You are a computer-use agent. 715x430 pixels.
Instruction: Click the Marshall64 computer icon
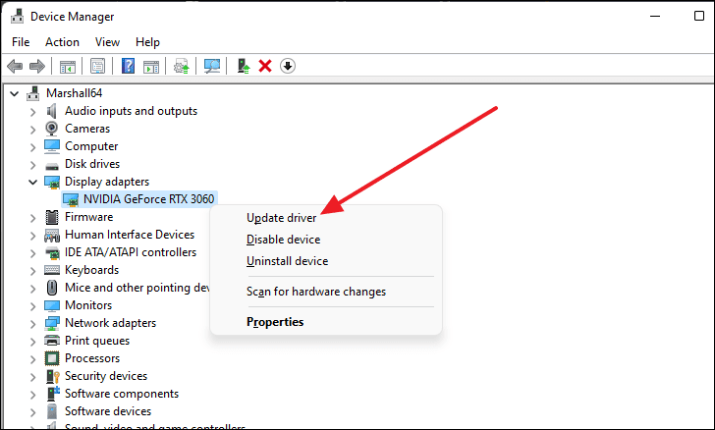coord(32,93)
